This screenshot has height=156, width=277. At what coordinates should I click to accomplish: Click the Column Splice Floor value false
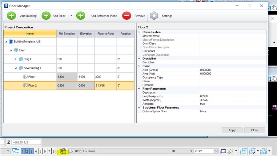[x=203, y=111]
